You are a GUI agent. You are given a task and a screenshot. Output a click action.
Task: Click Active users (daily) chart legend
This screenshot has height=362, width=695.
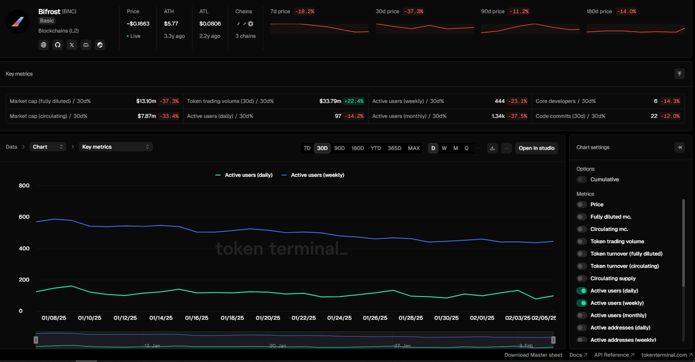244,175
